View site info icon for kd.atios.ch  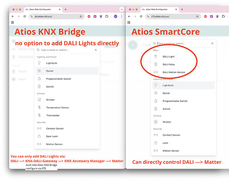pos(31,17)
